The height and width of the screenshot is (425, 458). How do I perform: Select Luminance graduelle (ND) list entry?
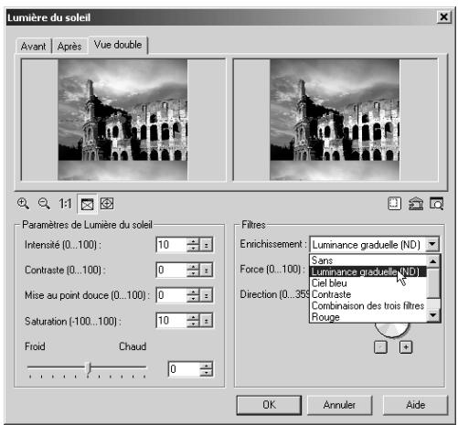click(367, 271)
